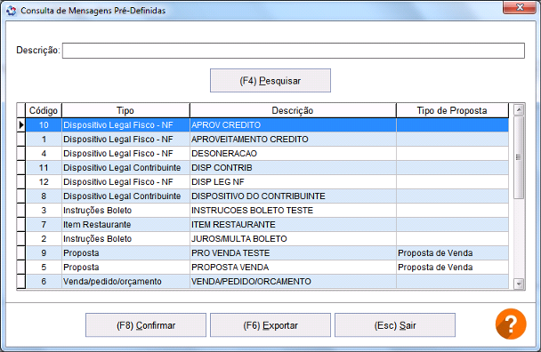
Task: Click code 2 in the Código column
Action: coord(44,238)
